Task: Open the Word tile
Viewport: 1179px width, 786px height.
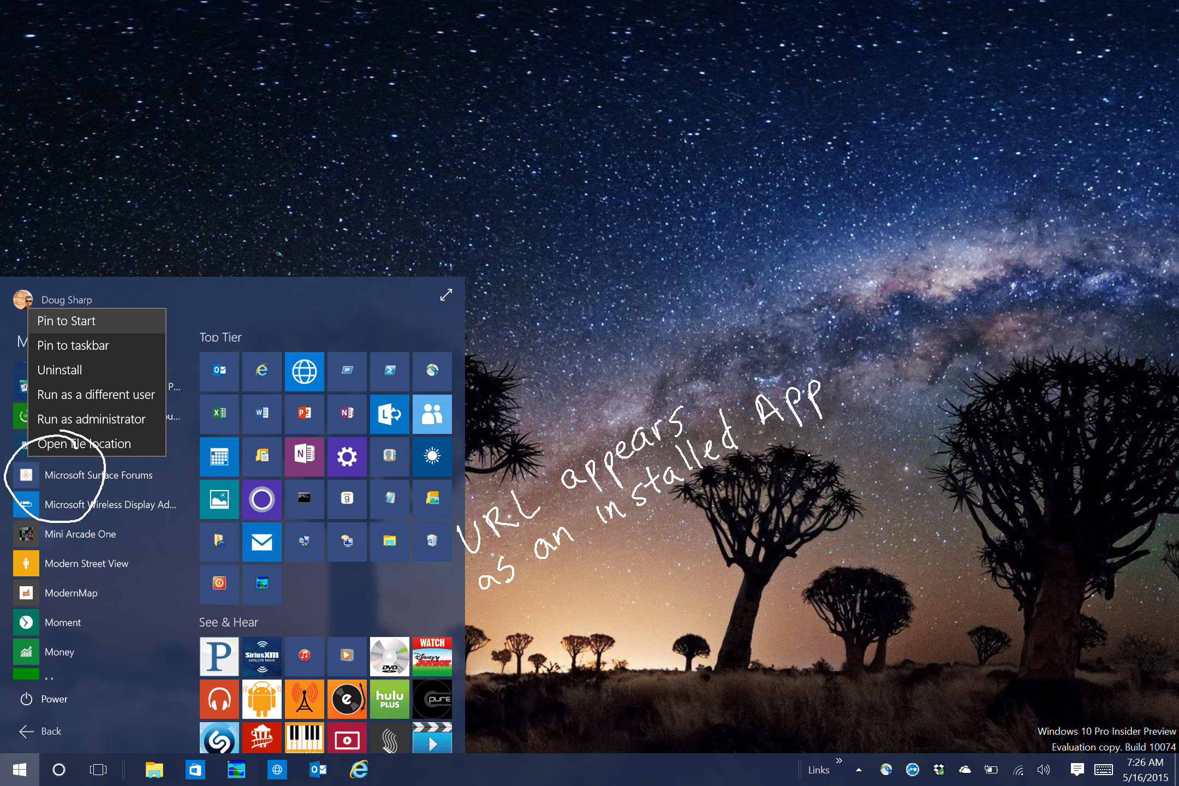Action: tap(261, 414)
